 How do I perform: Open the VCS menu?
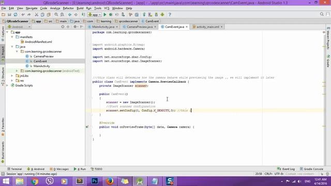click(107, 8)
